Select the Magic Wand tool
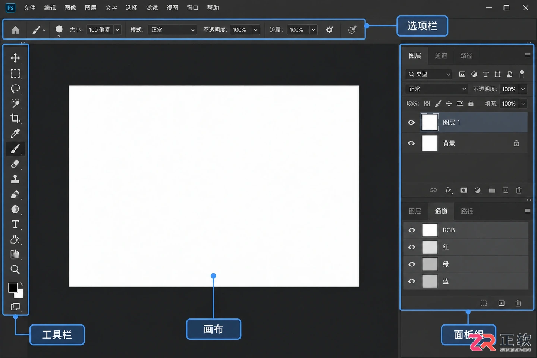Viewport: 537px width, 358px height. coord(15,103)
